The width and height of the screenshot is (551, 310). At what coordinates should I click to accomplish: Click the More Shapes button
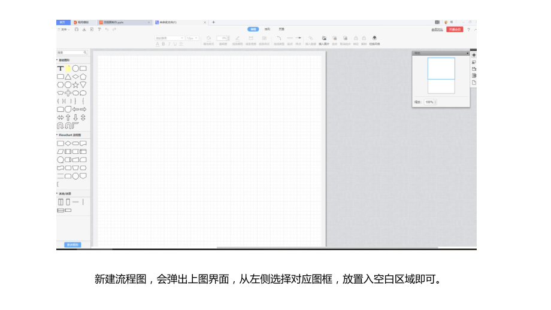click(72, 245)
